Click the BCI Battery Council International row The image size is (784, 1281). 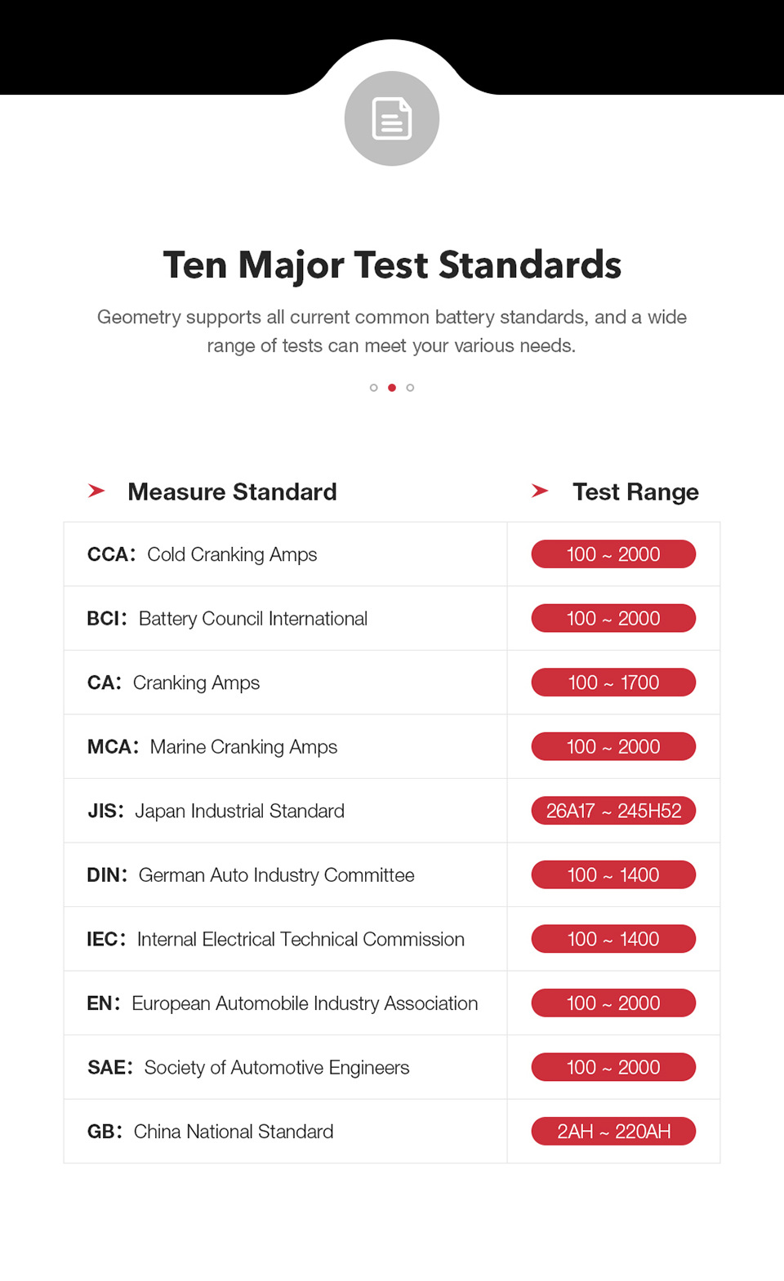click(227, 619)
